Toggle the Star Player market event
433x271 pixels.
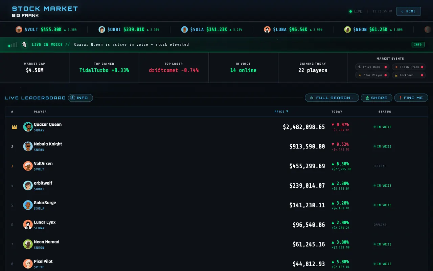(372, 75)
